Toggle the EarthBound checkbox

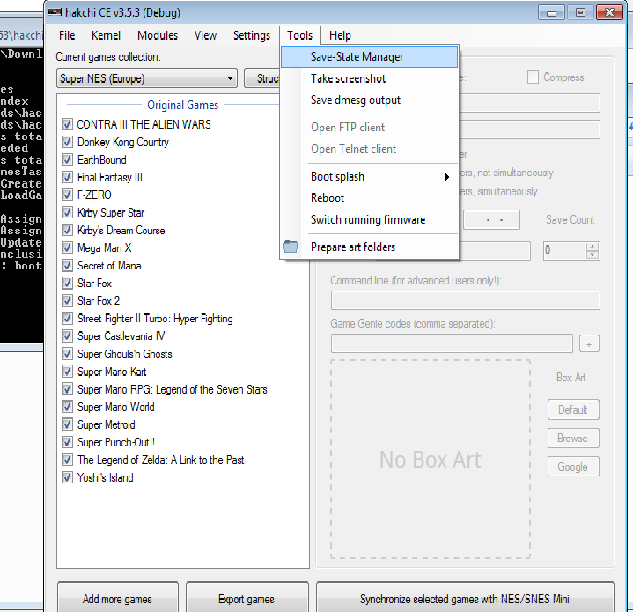67,159
